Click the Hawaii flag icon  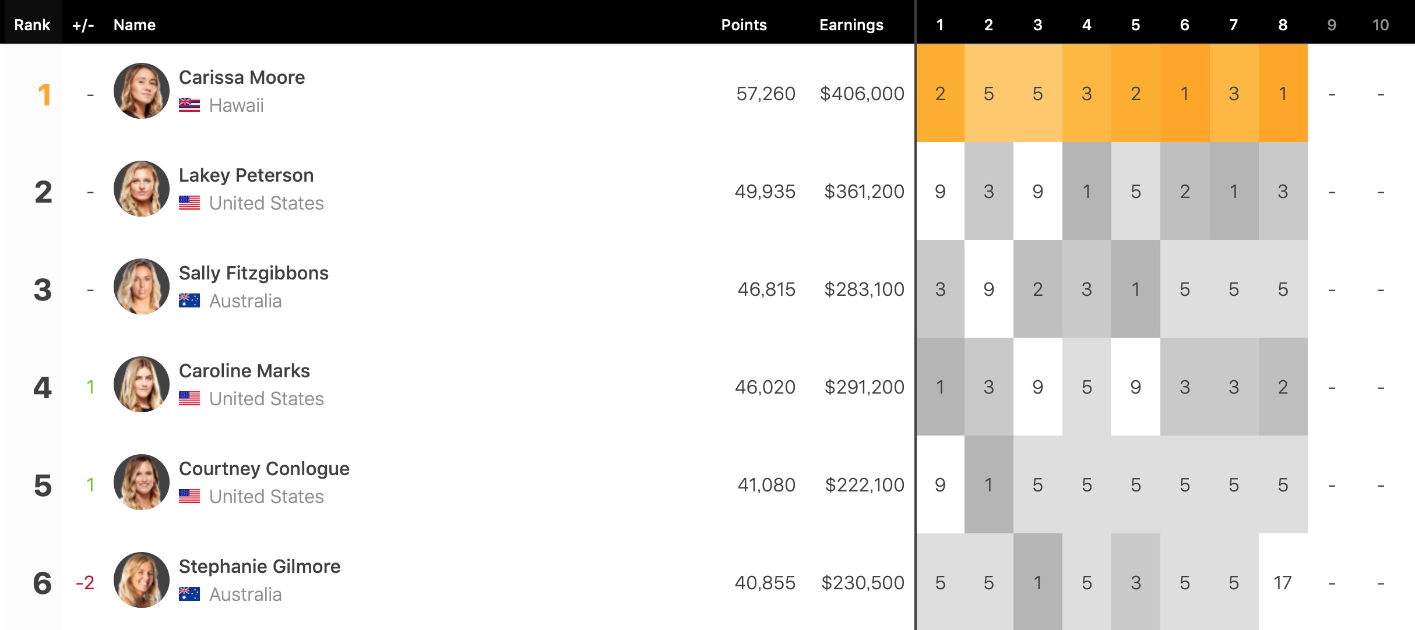(x=189, y=105)
